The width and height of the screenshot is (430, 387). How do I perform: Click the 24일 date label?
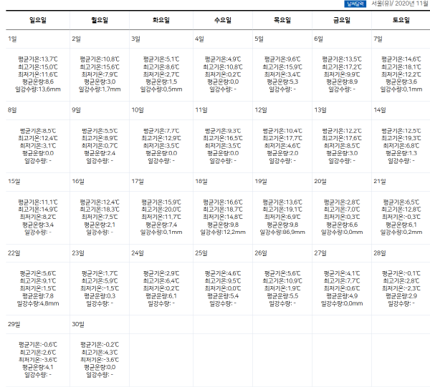(138, 253)
